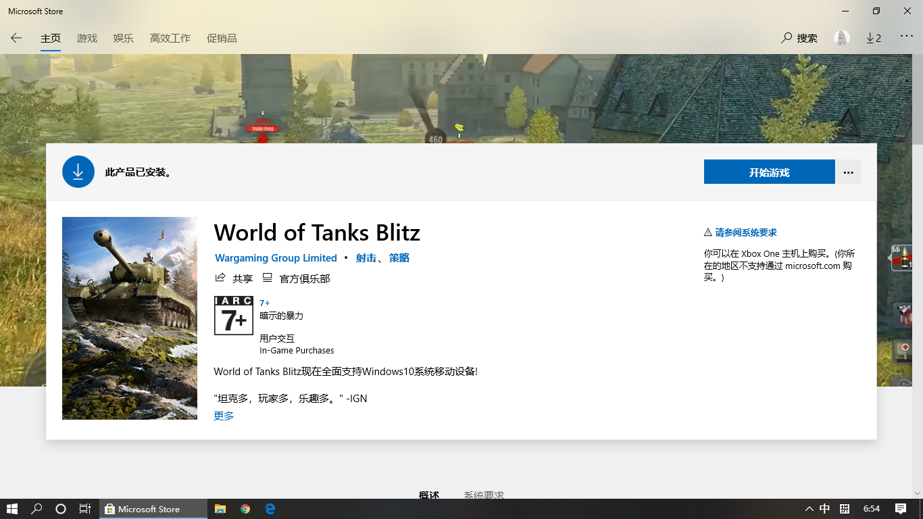Show hidden system tray icons
This screenshot has height=519, width=923.
point(809,509)
